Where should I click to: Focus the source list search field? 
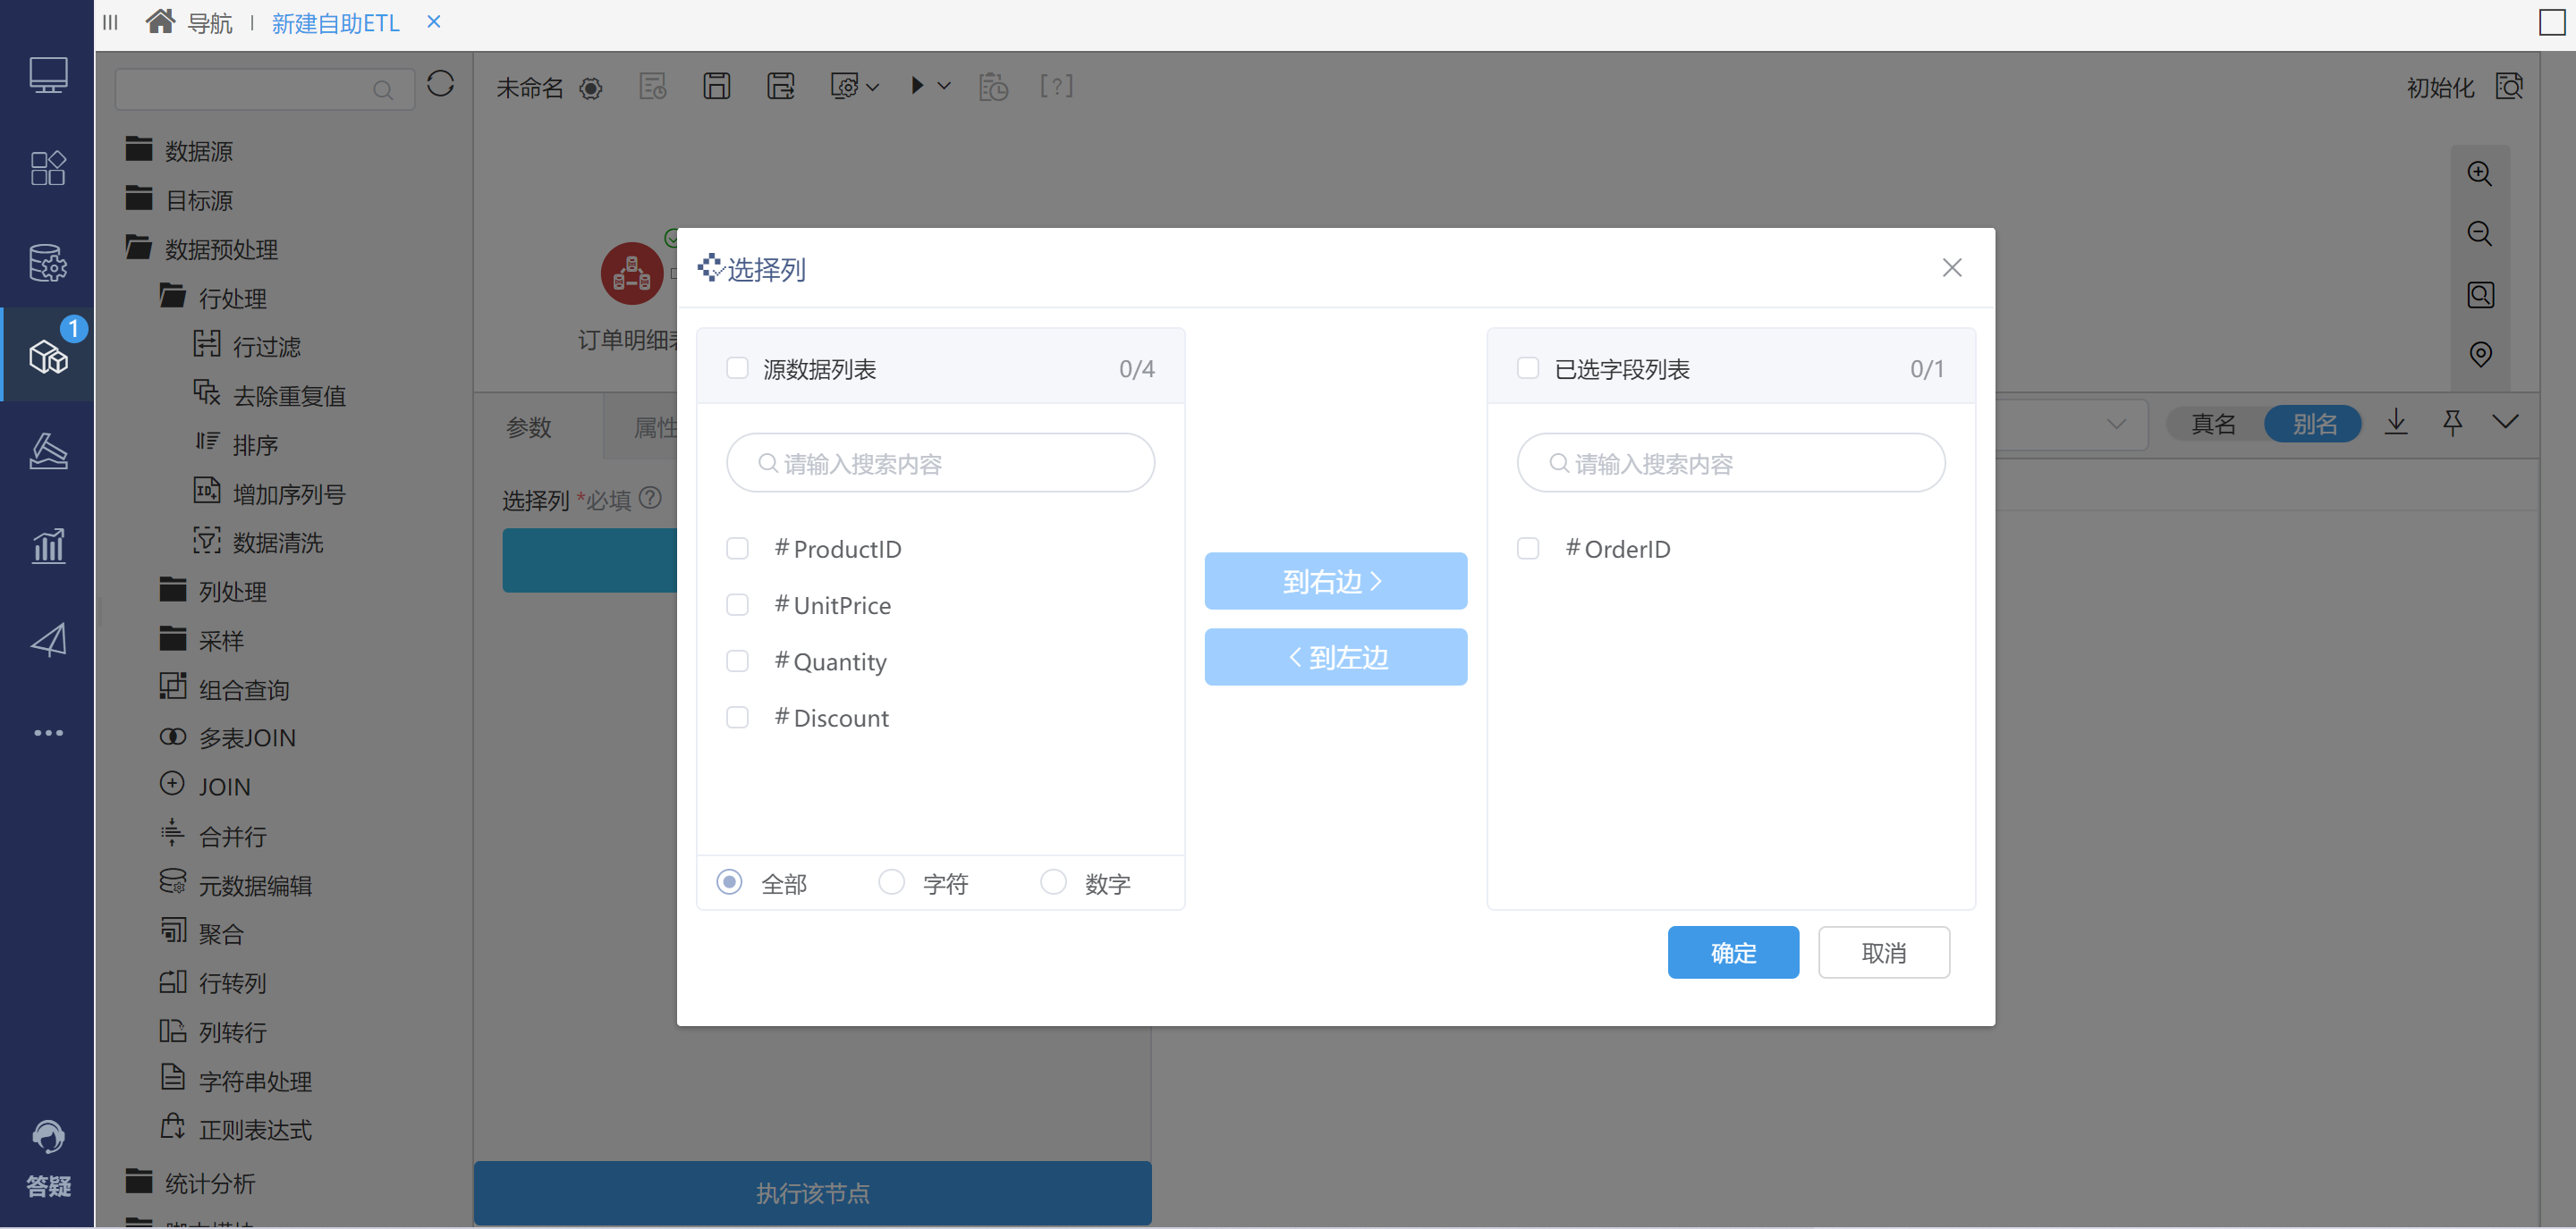tap(940, 463)
